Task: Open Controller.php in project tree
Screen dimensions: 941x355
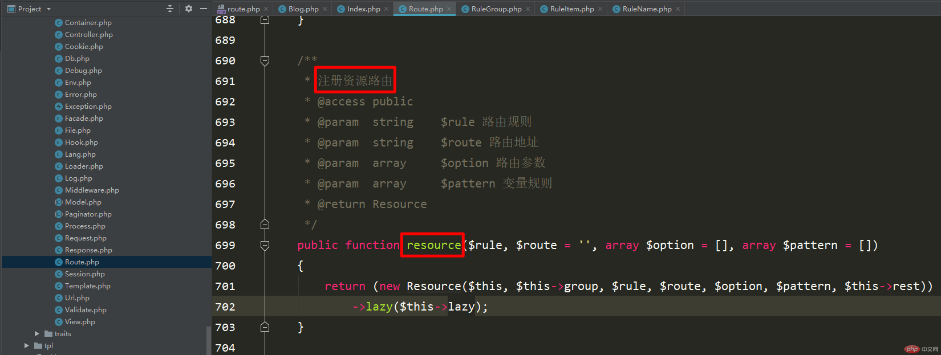Action: coord(88,35)
